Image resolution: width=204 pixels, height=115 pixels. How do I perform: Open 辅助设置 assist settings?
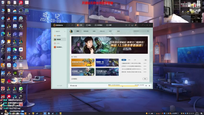74,86
